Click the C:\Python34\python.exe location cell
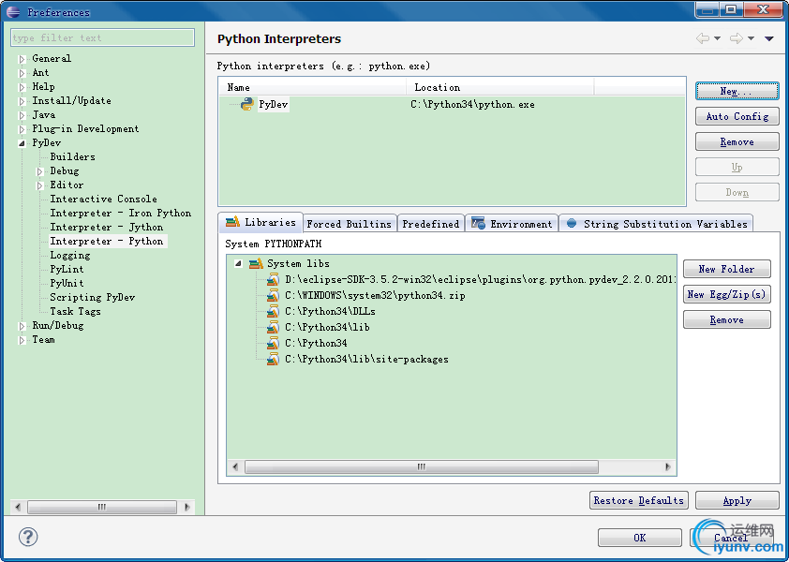The image size is (789, 562). tap(472, 105)
